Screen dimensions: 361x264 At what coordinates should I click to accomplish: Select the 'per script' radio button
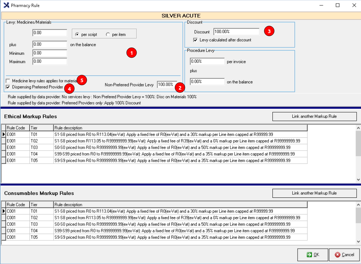point(77,35)
